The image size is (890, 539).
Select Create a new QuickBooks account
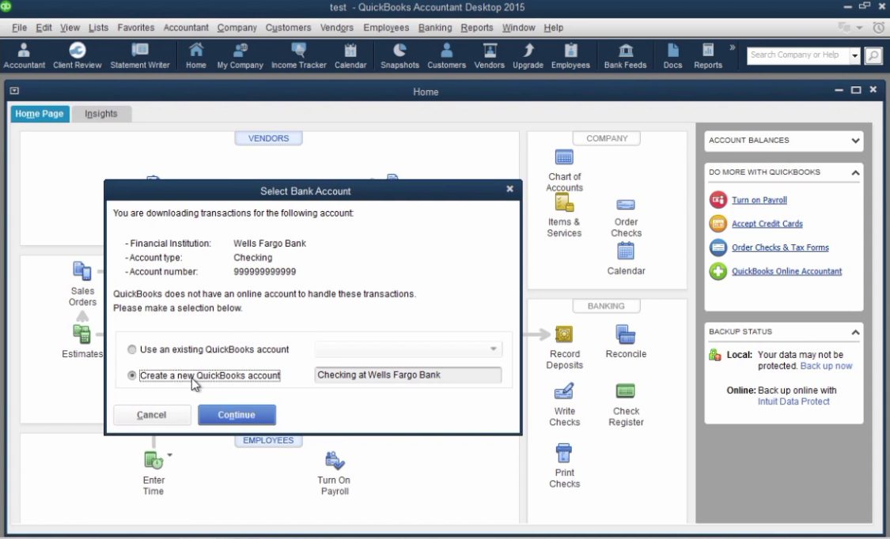coord(131,375)
